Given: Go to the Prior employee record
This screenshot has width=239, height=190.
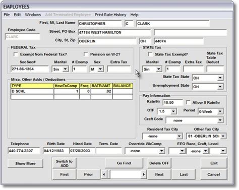Looking at the screenshot, I should pyautogui.click(x=88, y=174).
